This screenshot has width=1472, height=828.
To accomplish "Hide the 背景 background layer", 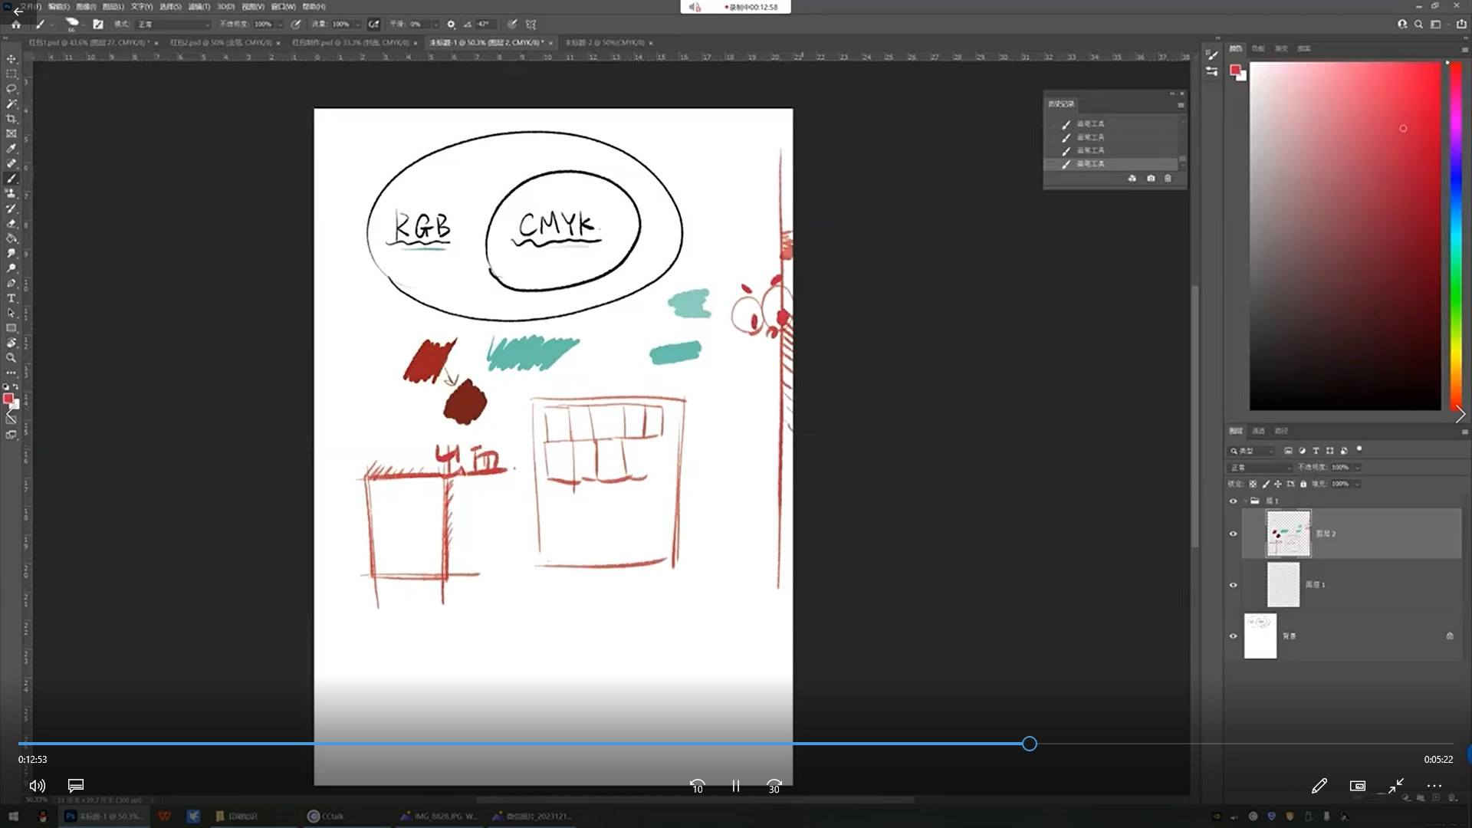I will (x=1233, y=636).
